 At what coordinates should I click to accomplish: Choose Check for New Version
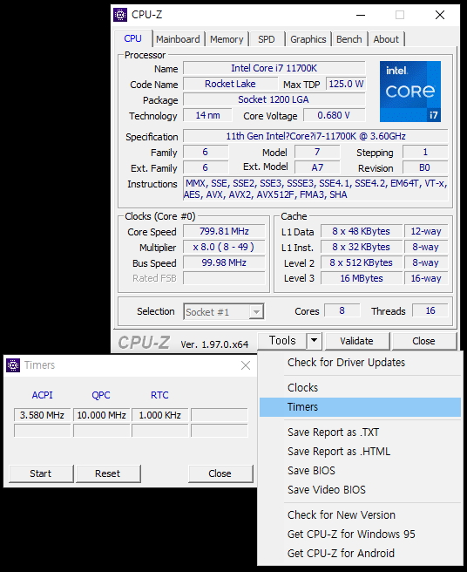pos(360,514)
